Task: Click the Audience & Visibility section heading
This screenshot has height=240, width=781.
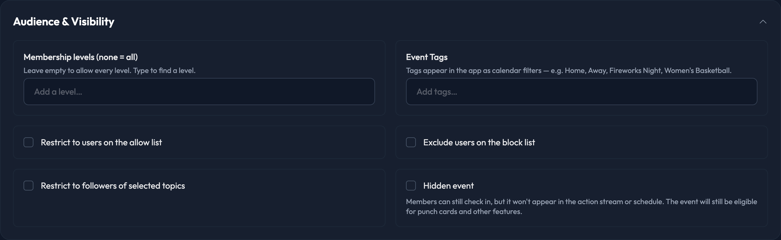Action: pyautogui.click(x=64, y=22)
